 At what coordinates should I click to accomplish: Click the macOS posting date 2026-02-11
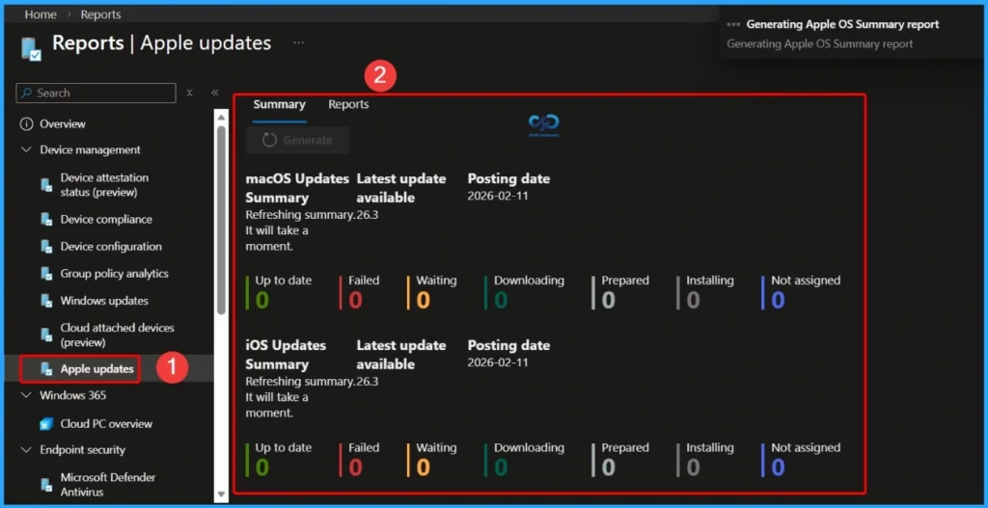tap(498, 196)
